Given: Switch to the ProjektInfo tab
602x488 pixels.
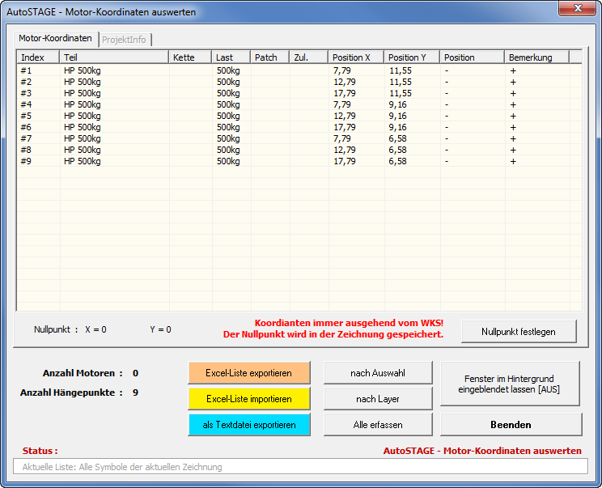Looking at the screenshot, I should tap(125, 39).
